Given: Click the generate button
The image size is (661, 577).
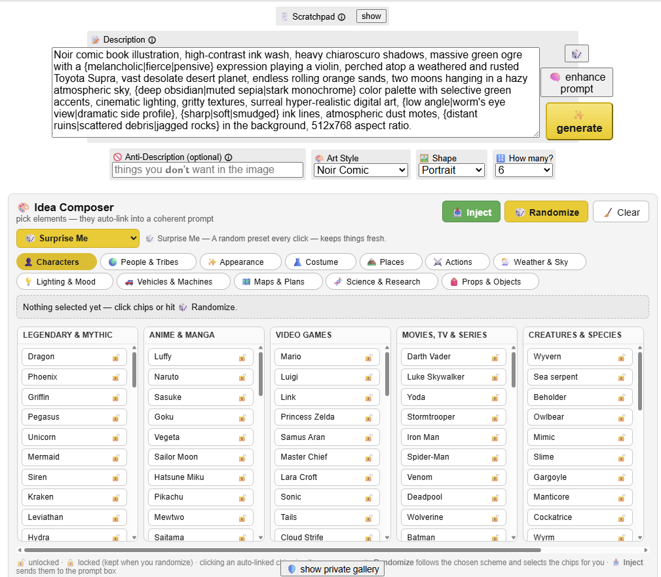Looking at the screenshot, I should 579,121.
